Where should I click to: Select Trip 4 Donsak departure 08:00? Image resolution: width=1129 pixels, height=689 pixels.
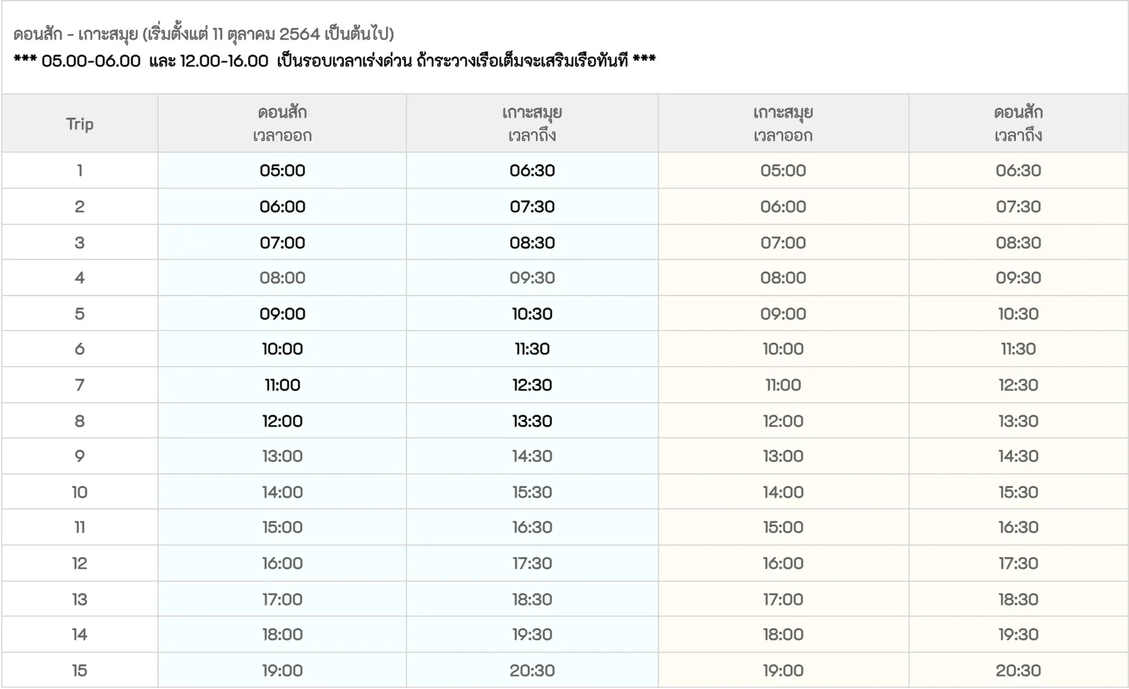pyautogui.click(x=282, y=278)
